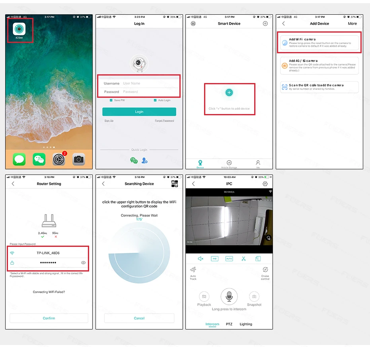The width and height of the screenshot is (370, 347).
Task: Switch to the Mobile Storage tab
Action: coord(229,164)
